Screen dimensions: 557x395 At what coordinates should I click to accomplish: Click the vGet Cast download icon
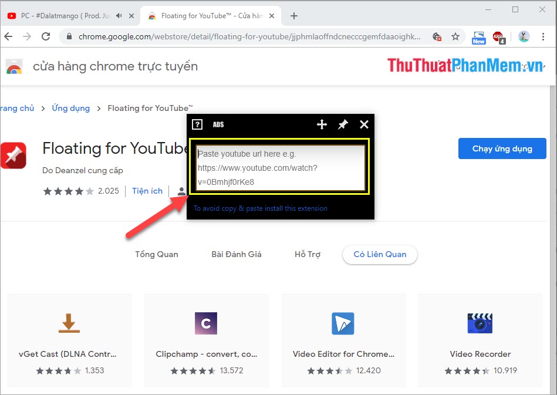(x=69, y=323)
